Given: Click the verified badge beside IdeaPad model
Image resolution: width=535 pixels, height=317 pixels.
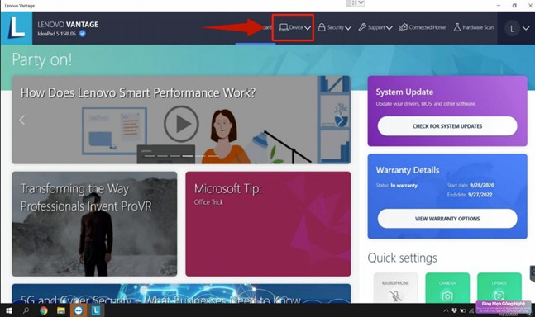Looking at the screenshot, I should coord(83,33).
